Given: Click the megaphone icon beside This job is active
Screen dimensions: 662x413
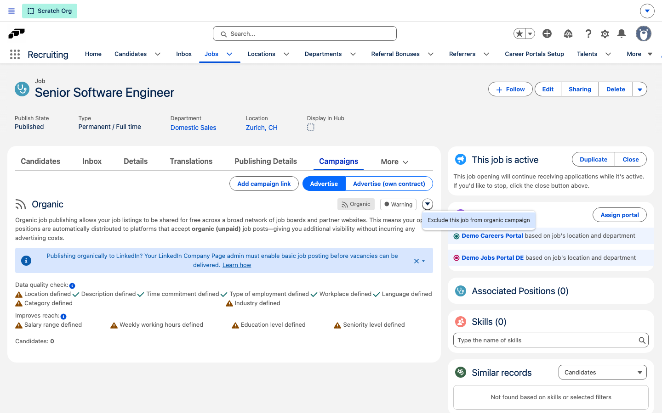Looking at the screenshot, I should tap(460, 159).
